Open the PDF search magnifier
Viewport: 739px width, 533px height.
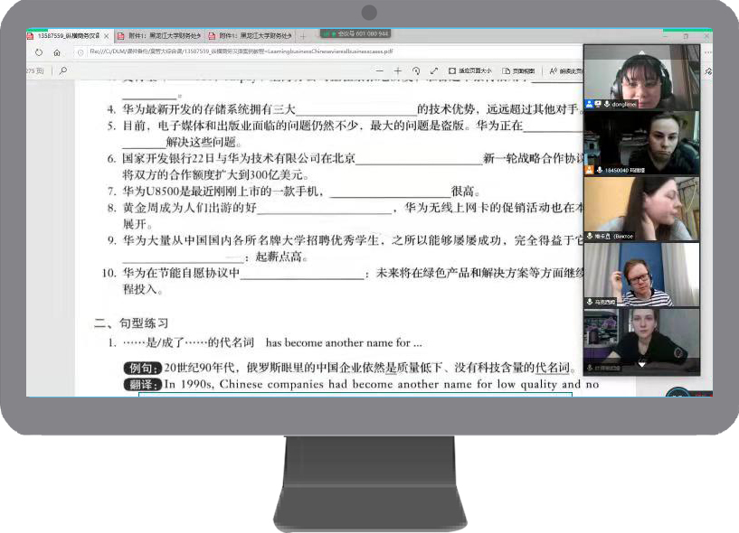coord(63,70)
